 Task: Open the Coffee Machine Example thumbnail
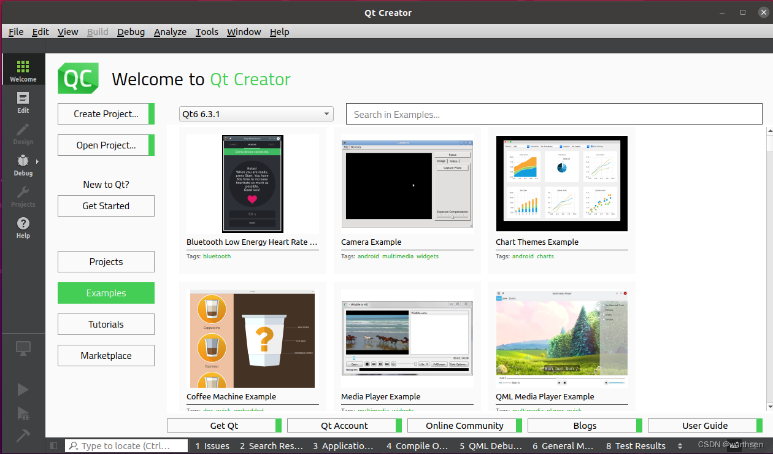coord(253,339)
